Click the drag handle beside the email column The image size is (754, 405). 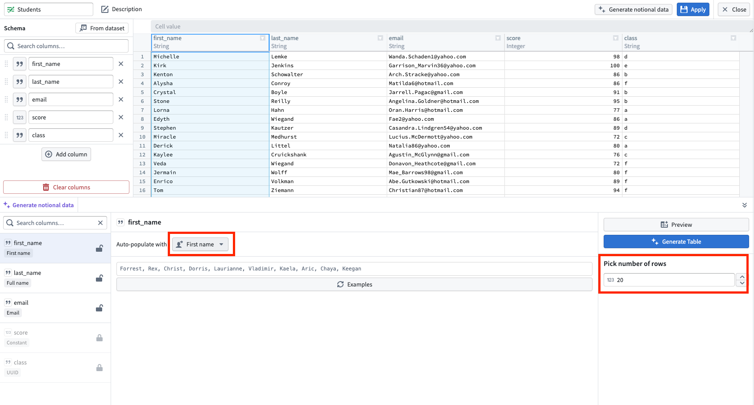[x=6, y=99]
